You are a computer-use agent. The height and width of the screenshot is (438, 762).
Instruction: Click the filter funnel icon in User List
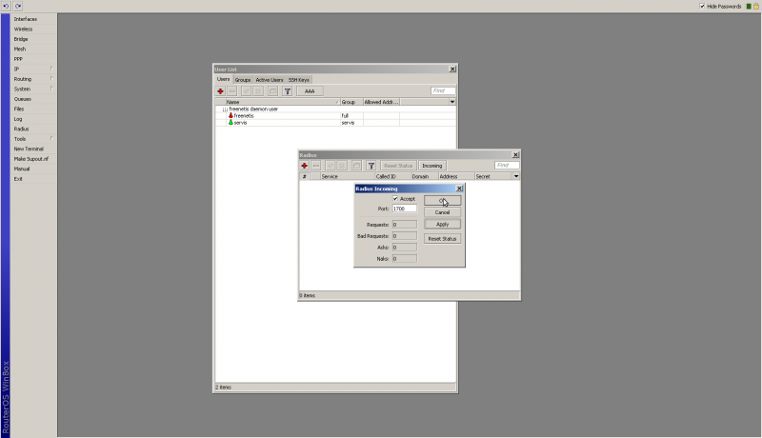(287, 90)
